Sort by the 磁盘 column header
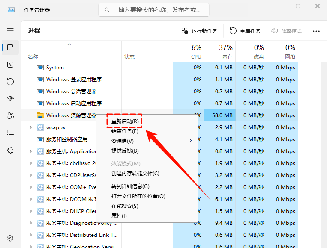 tap(251, 51)
